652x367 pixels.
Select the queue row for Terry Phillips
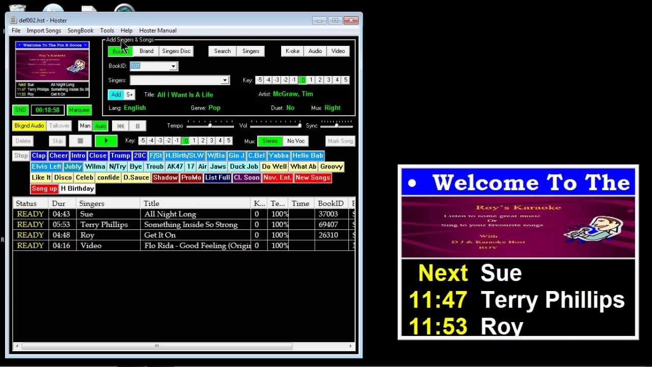tap(184, 225)
